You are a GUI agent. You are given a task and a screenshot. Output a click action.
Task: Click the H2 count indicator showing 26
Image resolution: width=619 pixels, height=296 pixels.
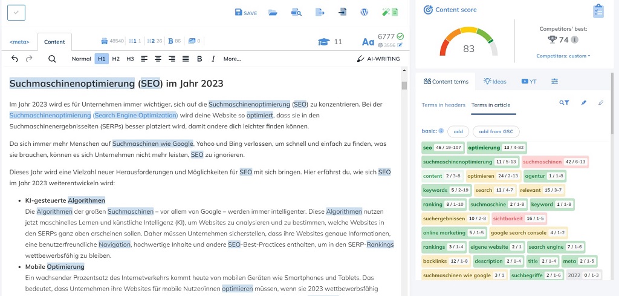coord(154,41)
